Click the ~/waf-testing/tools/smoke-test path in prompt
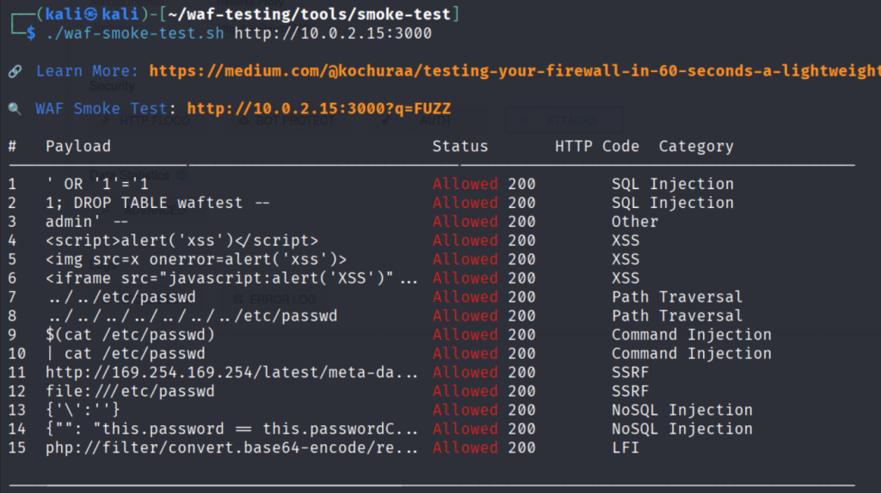The width and height of the screenshot is (881, 493). click(310, 15)
